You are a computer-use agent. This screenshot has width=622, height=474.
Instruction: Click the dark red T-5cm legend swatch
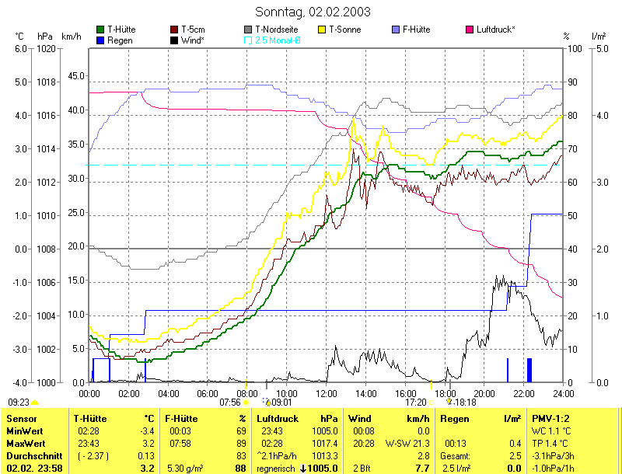(x=174, y=30)
